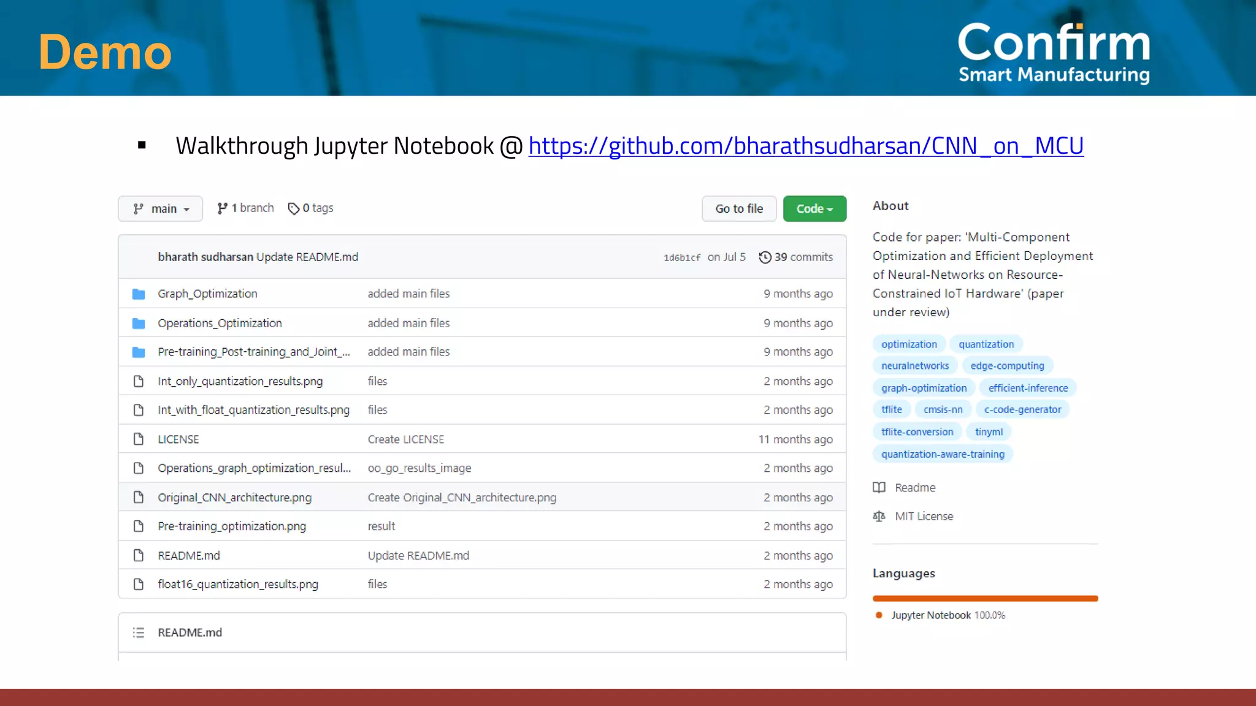Viewport: 1256px width, 706px height.
Task: Click the Graph_Optimization folder icon
Action: (x=139, y=294)
